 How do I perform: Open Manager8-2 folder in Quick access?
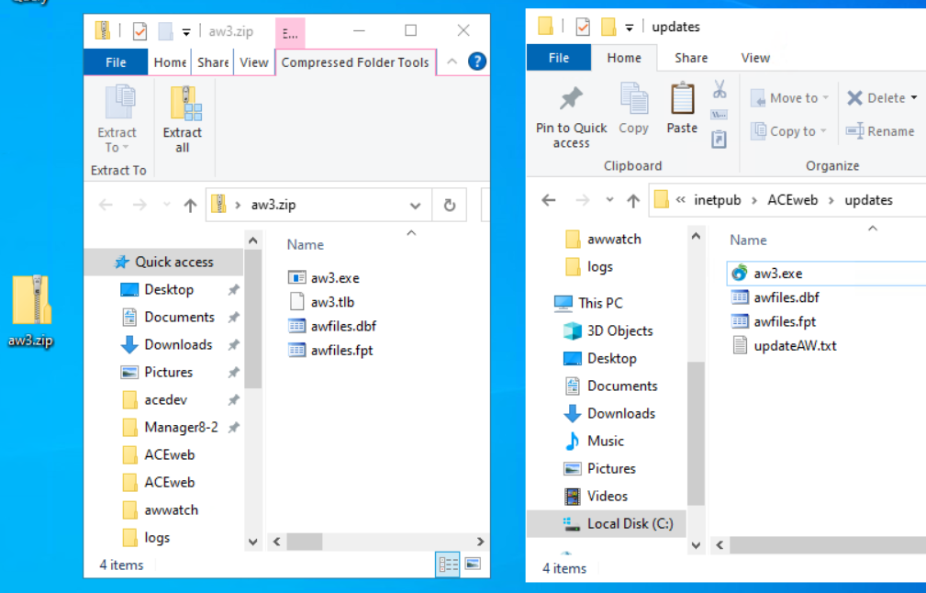(181, 427)
